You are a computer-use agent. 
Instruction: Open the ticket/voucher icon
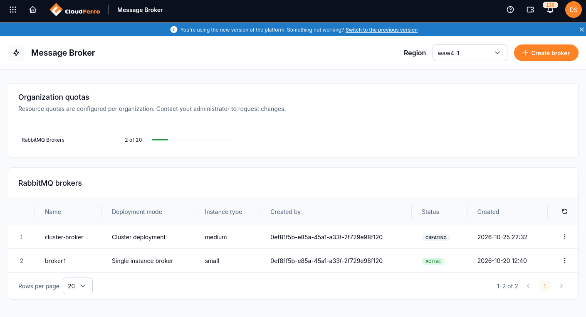coord(530,10)
